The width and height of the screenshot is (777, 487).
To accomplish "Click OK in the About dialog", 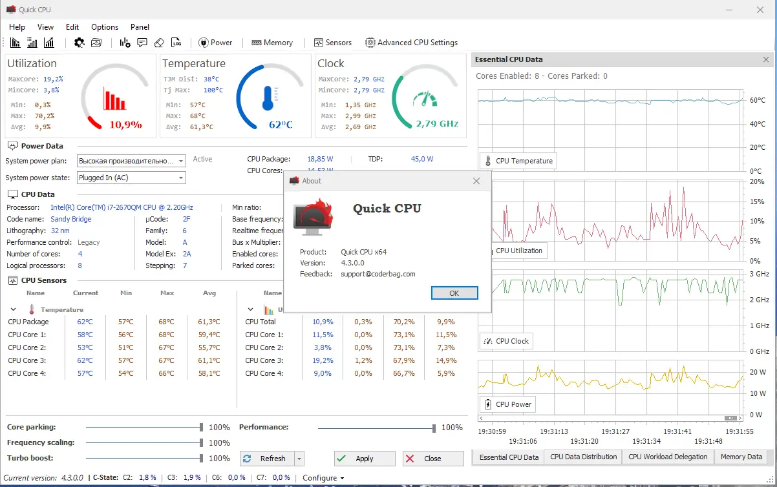I will point(454,293).
